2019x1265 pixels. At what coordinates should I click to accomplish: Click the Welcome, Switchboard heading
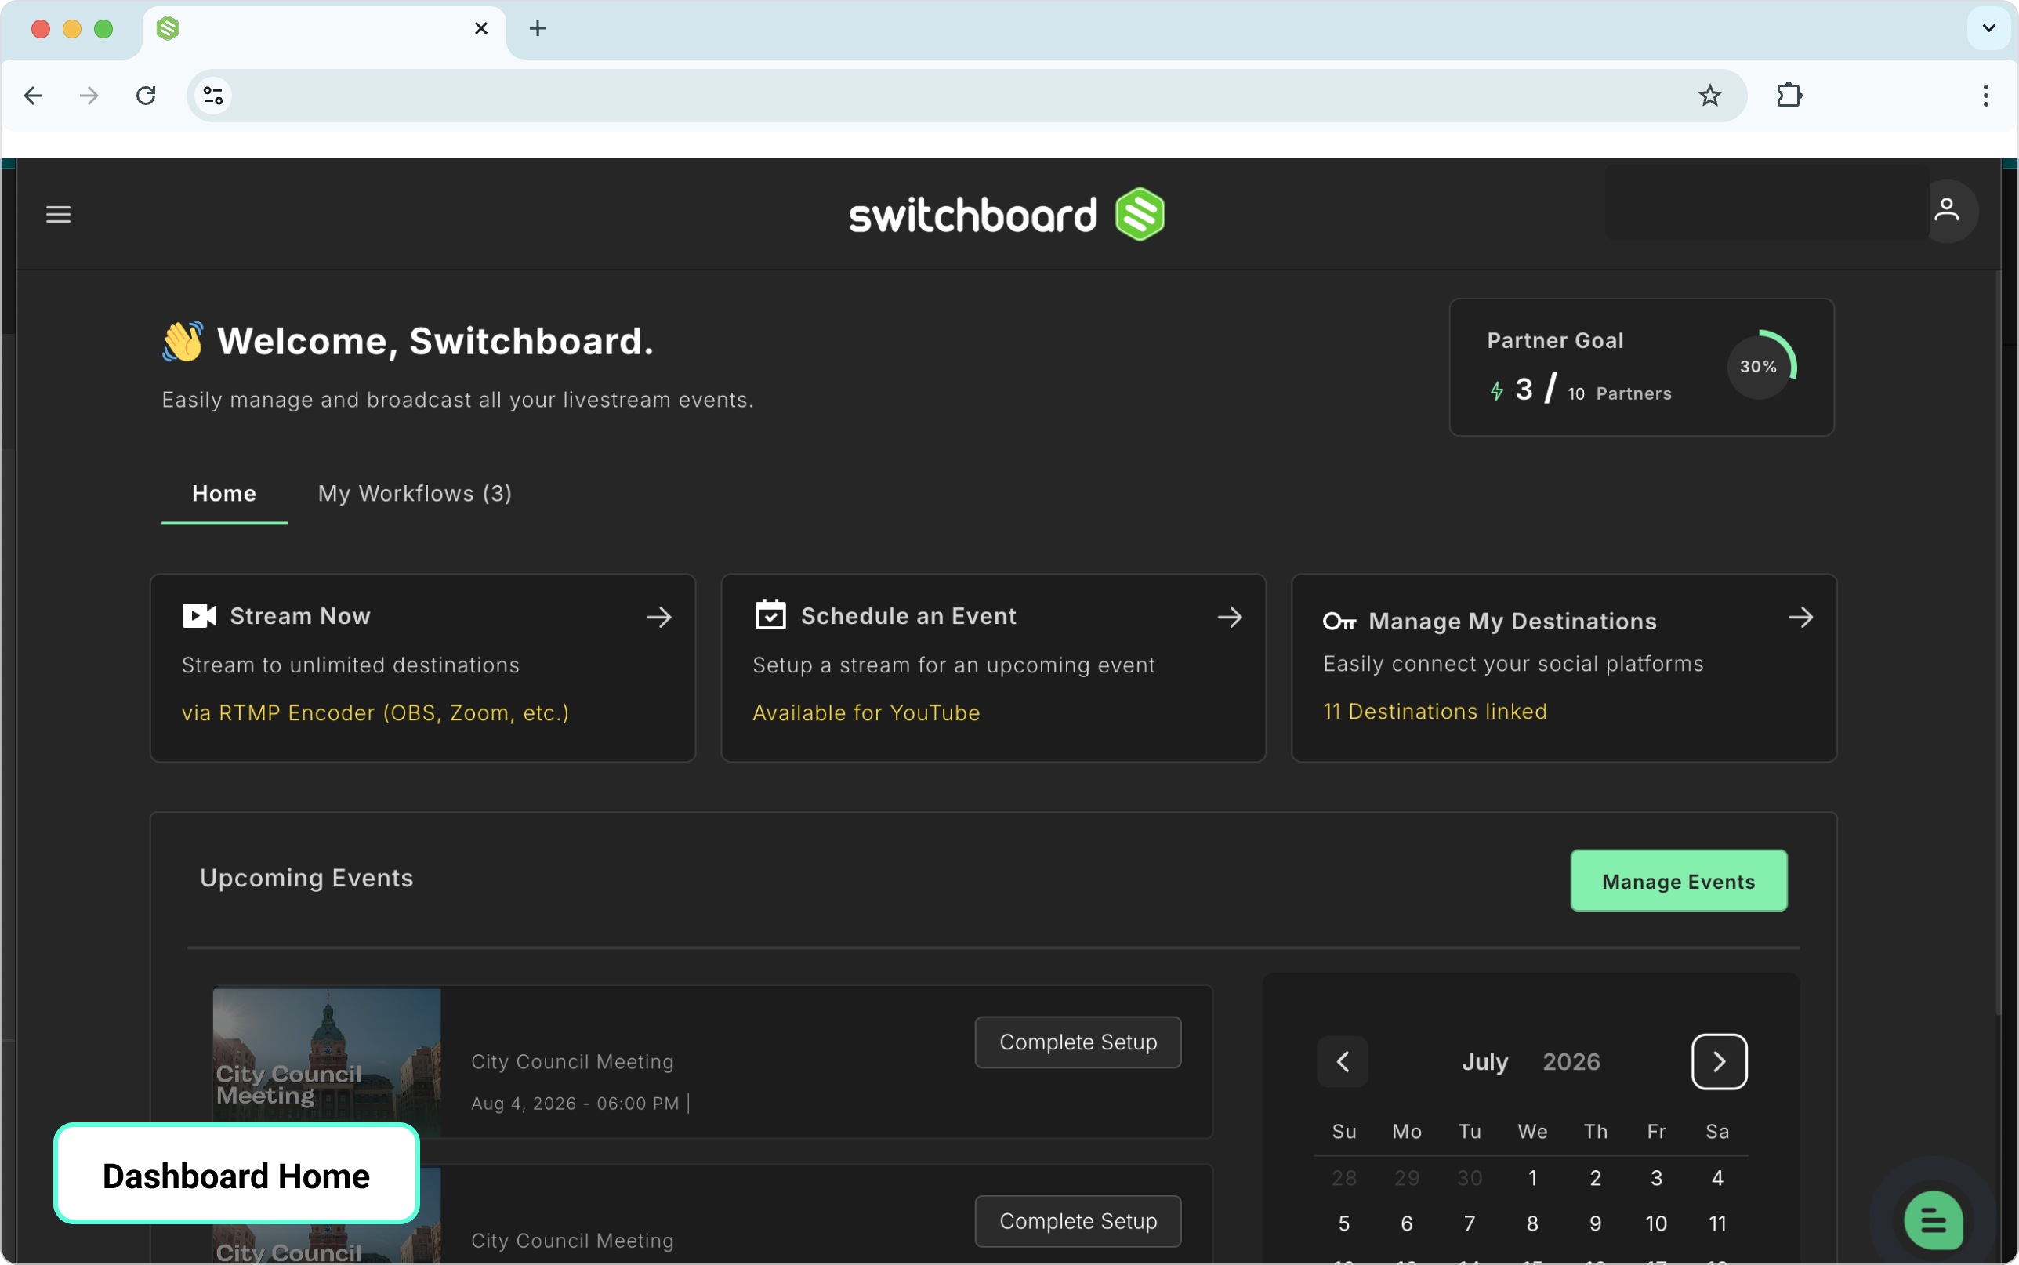pyautogui.click(x=435, y=342)
